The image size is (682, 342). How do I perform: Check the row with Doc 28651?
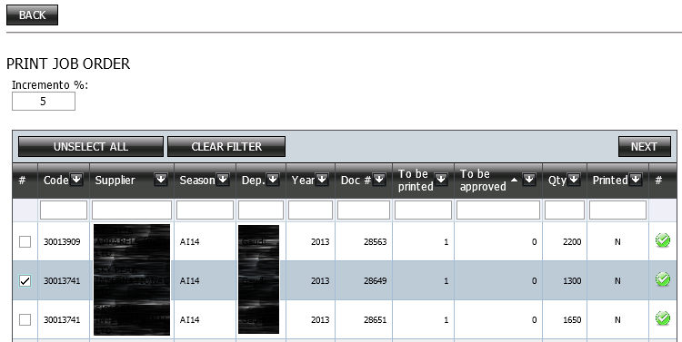click(x=25, y=320)
